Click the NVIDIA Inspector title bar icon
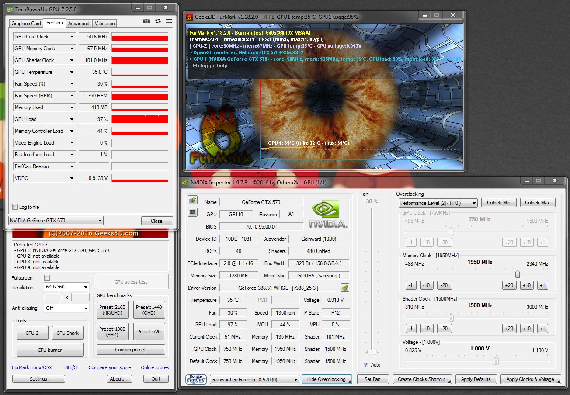The height and width of the screenshot is (395, 570). (x=185, y=182)
